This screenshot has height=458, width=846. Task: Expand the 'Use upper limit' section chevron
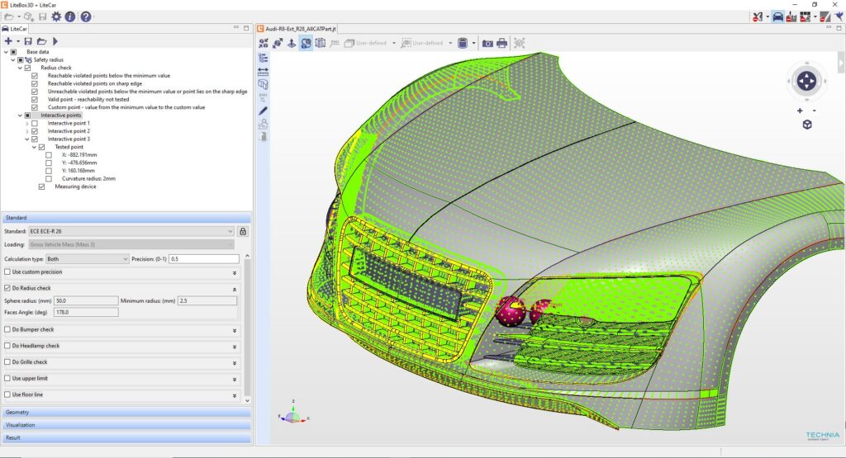coord(235,380)
